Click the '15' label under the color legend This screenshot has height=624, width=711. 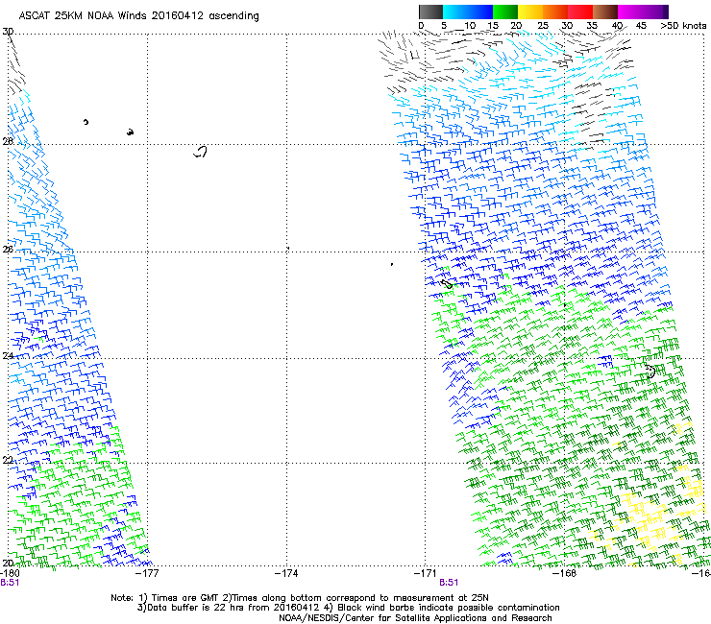493,26
